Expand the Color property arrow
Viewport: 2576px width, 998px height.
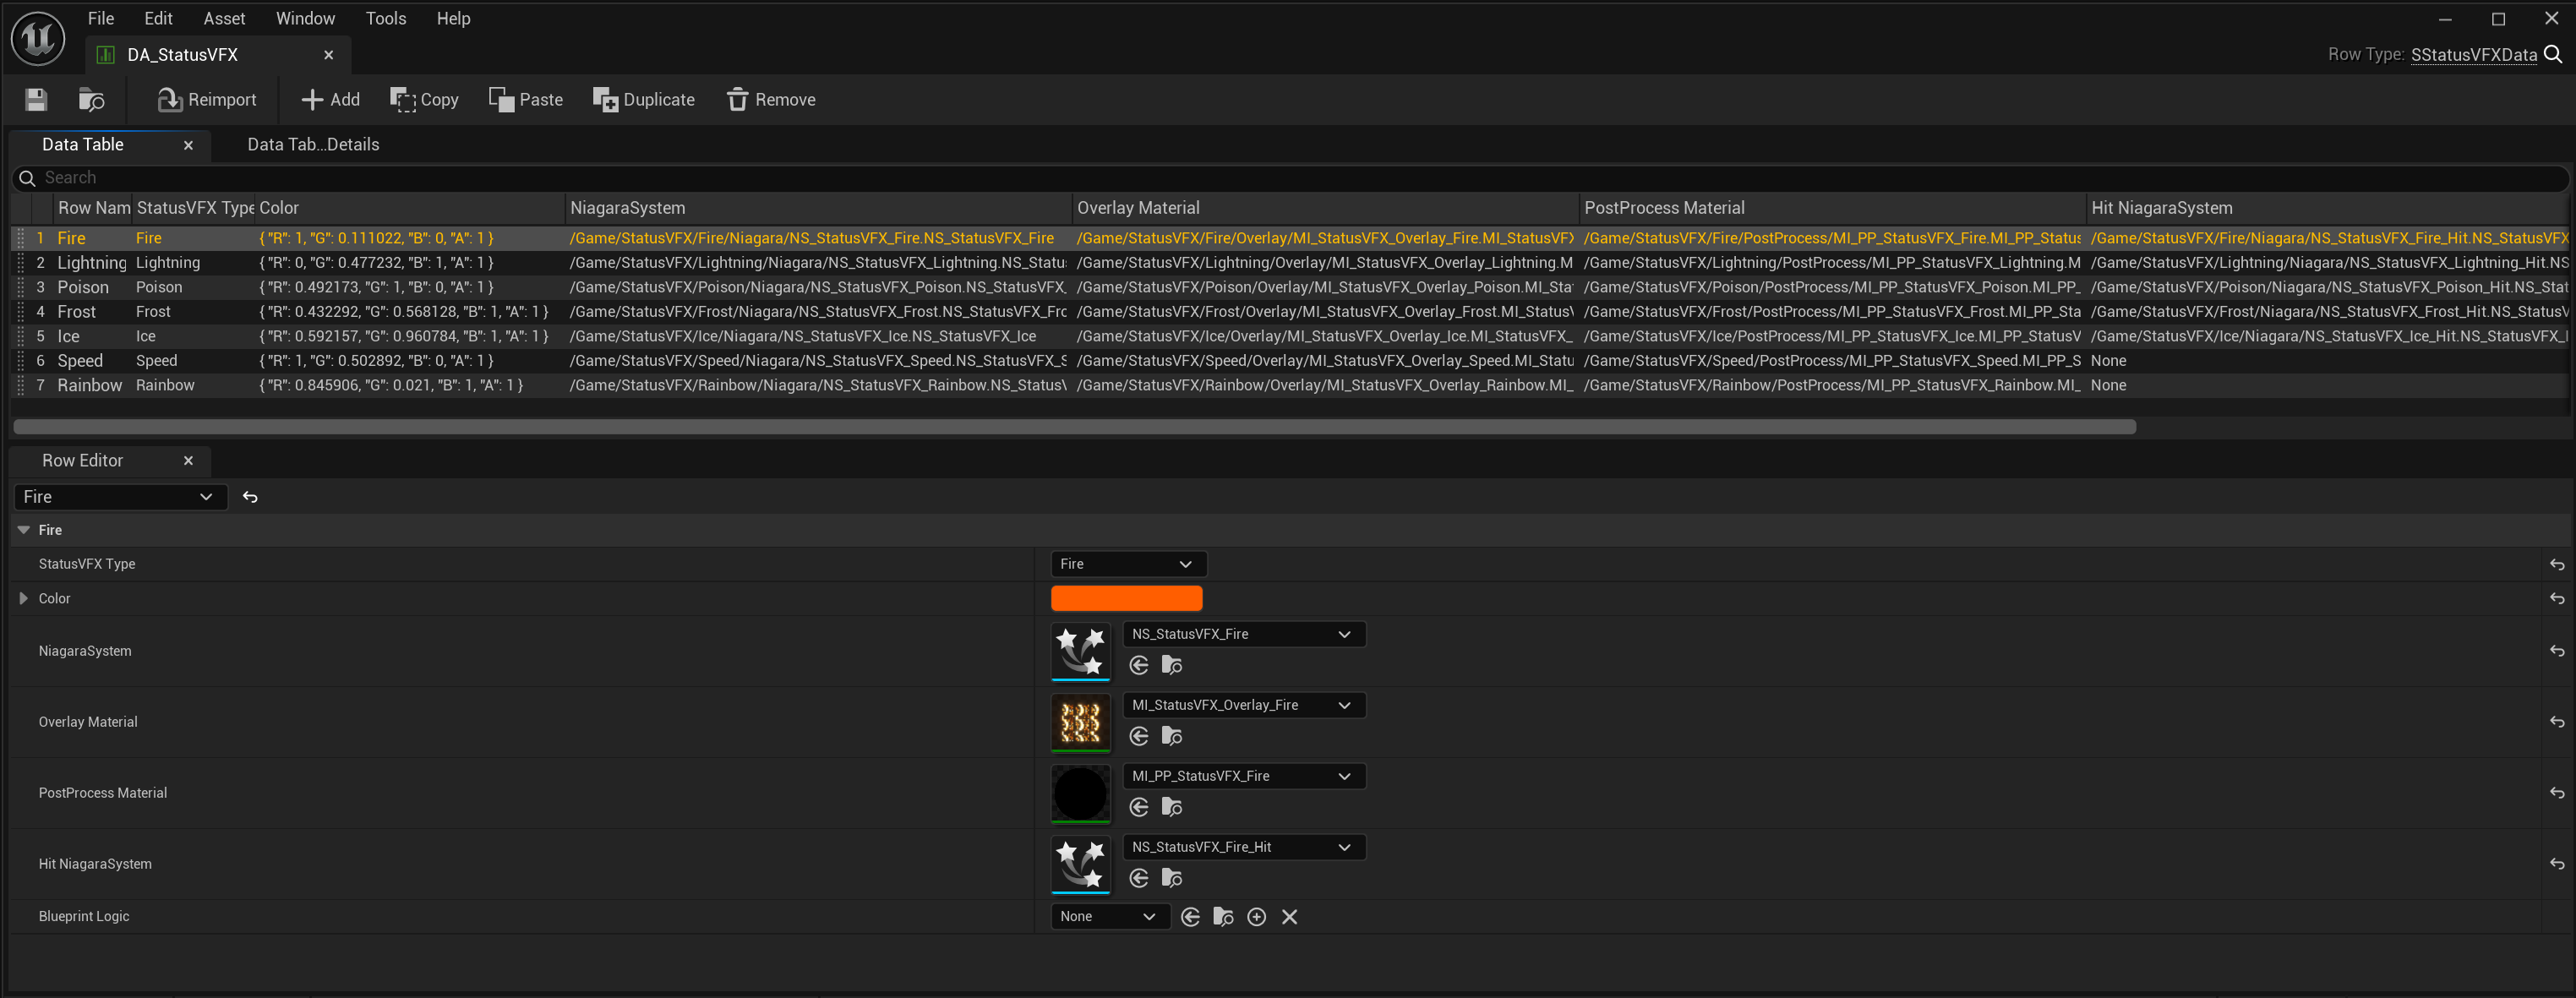(23, 598)
